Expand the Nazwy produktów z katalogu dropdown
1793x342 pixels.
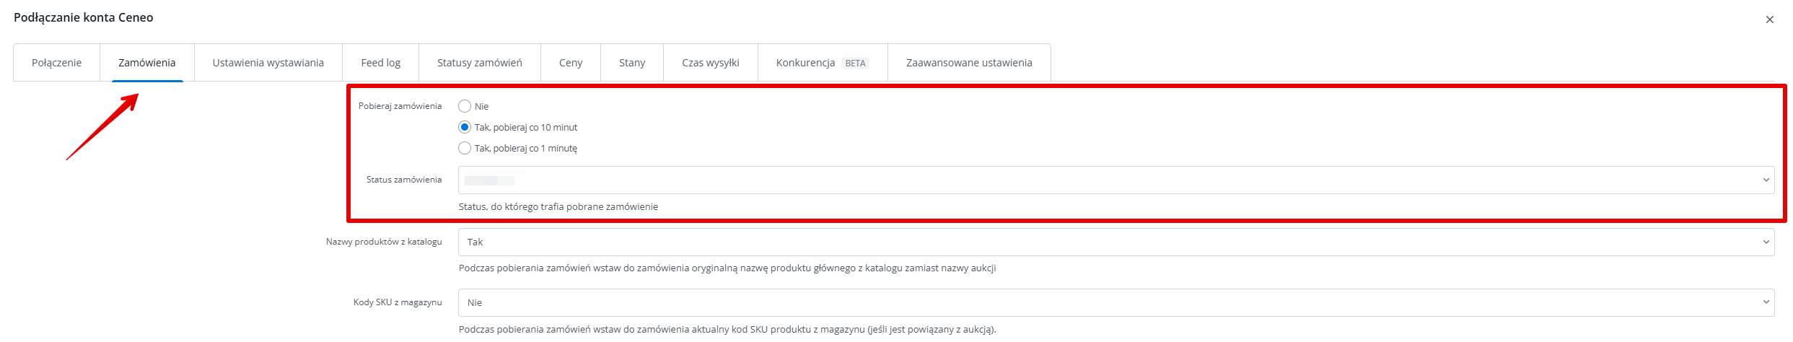click(1115, 242)
